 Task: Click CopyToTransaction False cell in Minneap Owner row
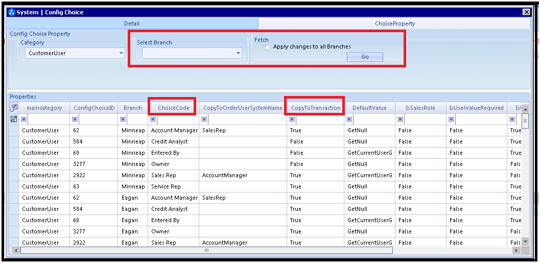(x=315, y=164)
